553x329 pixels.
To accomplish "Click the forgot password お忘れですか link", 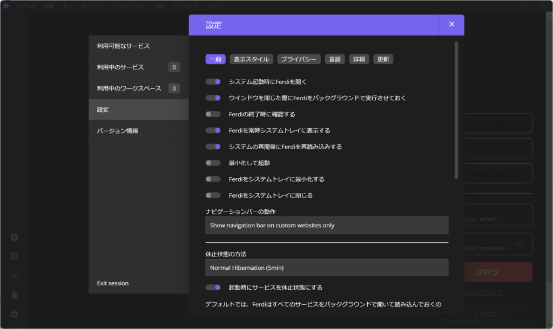I will pyautogui.click(x=483, y=292).
